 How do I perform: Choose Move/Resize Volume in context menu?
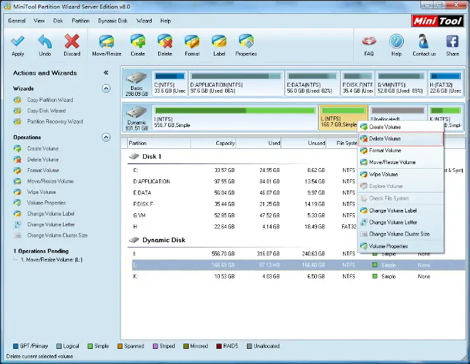click(x=400, y=162)
